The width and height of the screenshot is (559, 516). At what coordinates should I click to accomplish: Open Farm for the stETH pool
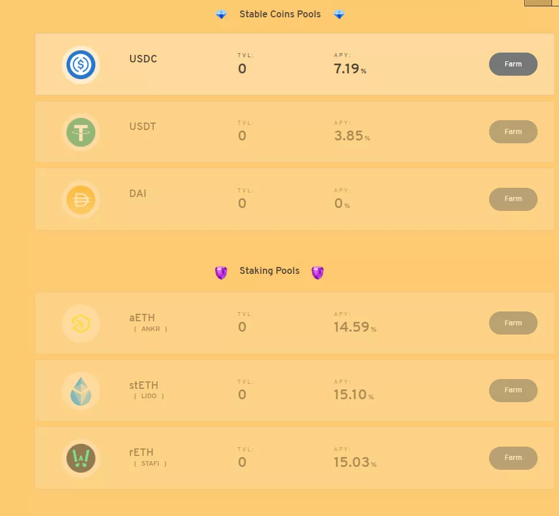point(513,391)
